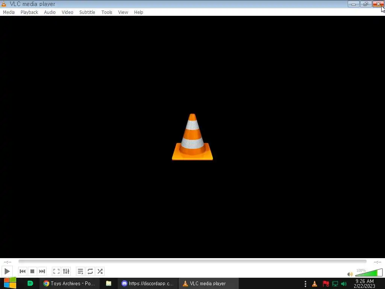Viewport: 385px width, 289px height.
Task: Open the Playback menu
Action: coord(29,12)
